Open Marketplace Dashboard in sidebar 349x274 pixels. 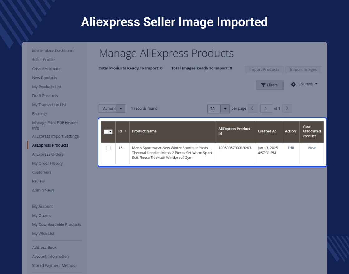click(x=53, y=51)
